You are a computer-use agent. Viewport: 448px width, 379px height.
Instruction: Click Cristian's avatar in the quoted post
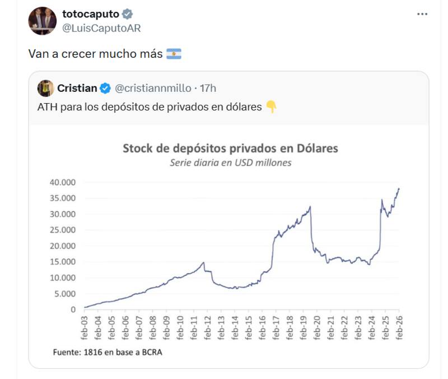(x=45, y=88)
